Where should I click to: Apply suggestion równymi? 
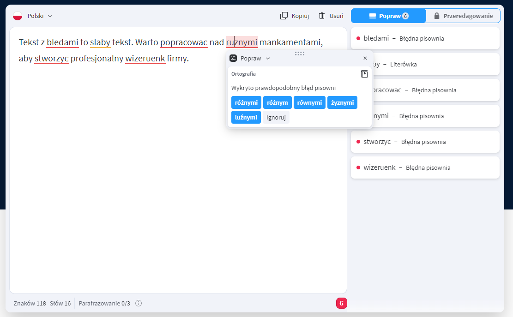pos(309,102)
